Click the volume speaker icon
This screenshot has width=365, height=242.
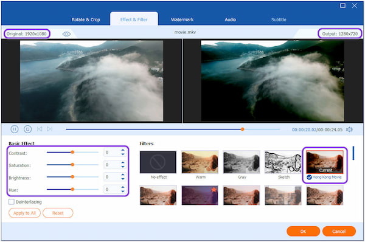349,130
